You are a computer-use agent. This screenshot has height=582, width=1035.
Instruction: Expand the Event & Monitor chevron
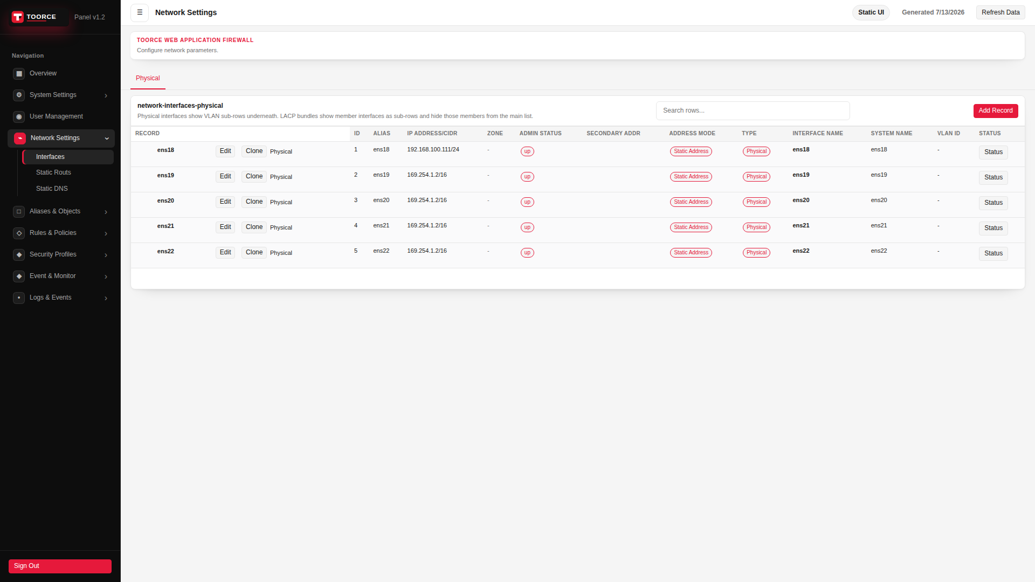click(x=106, y=277)
